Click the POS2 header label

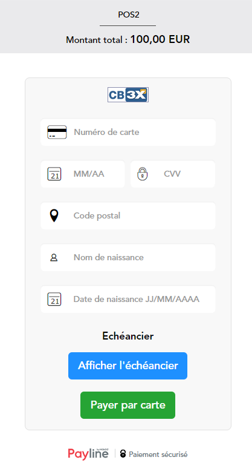point(129,15)
